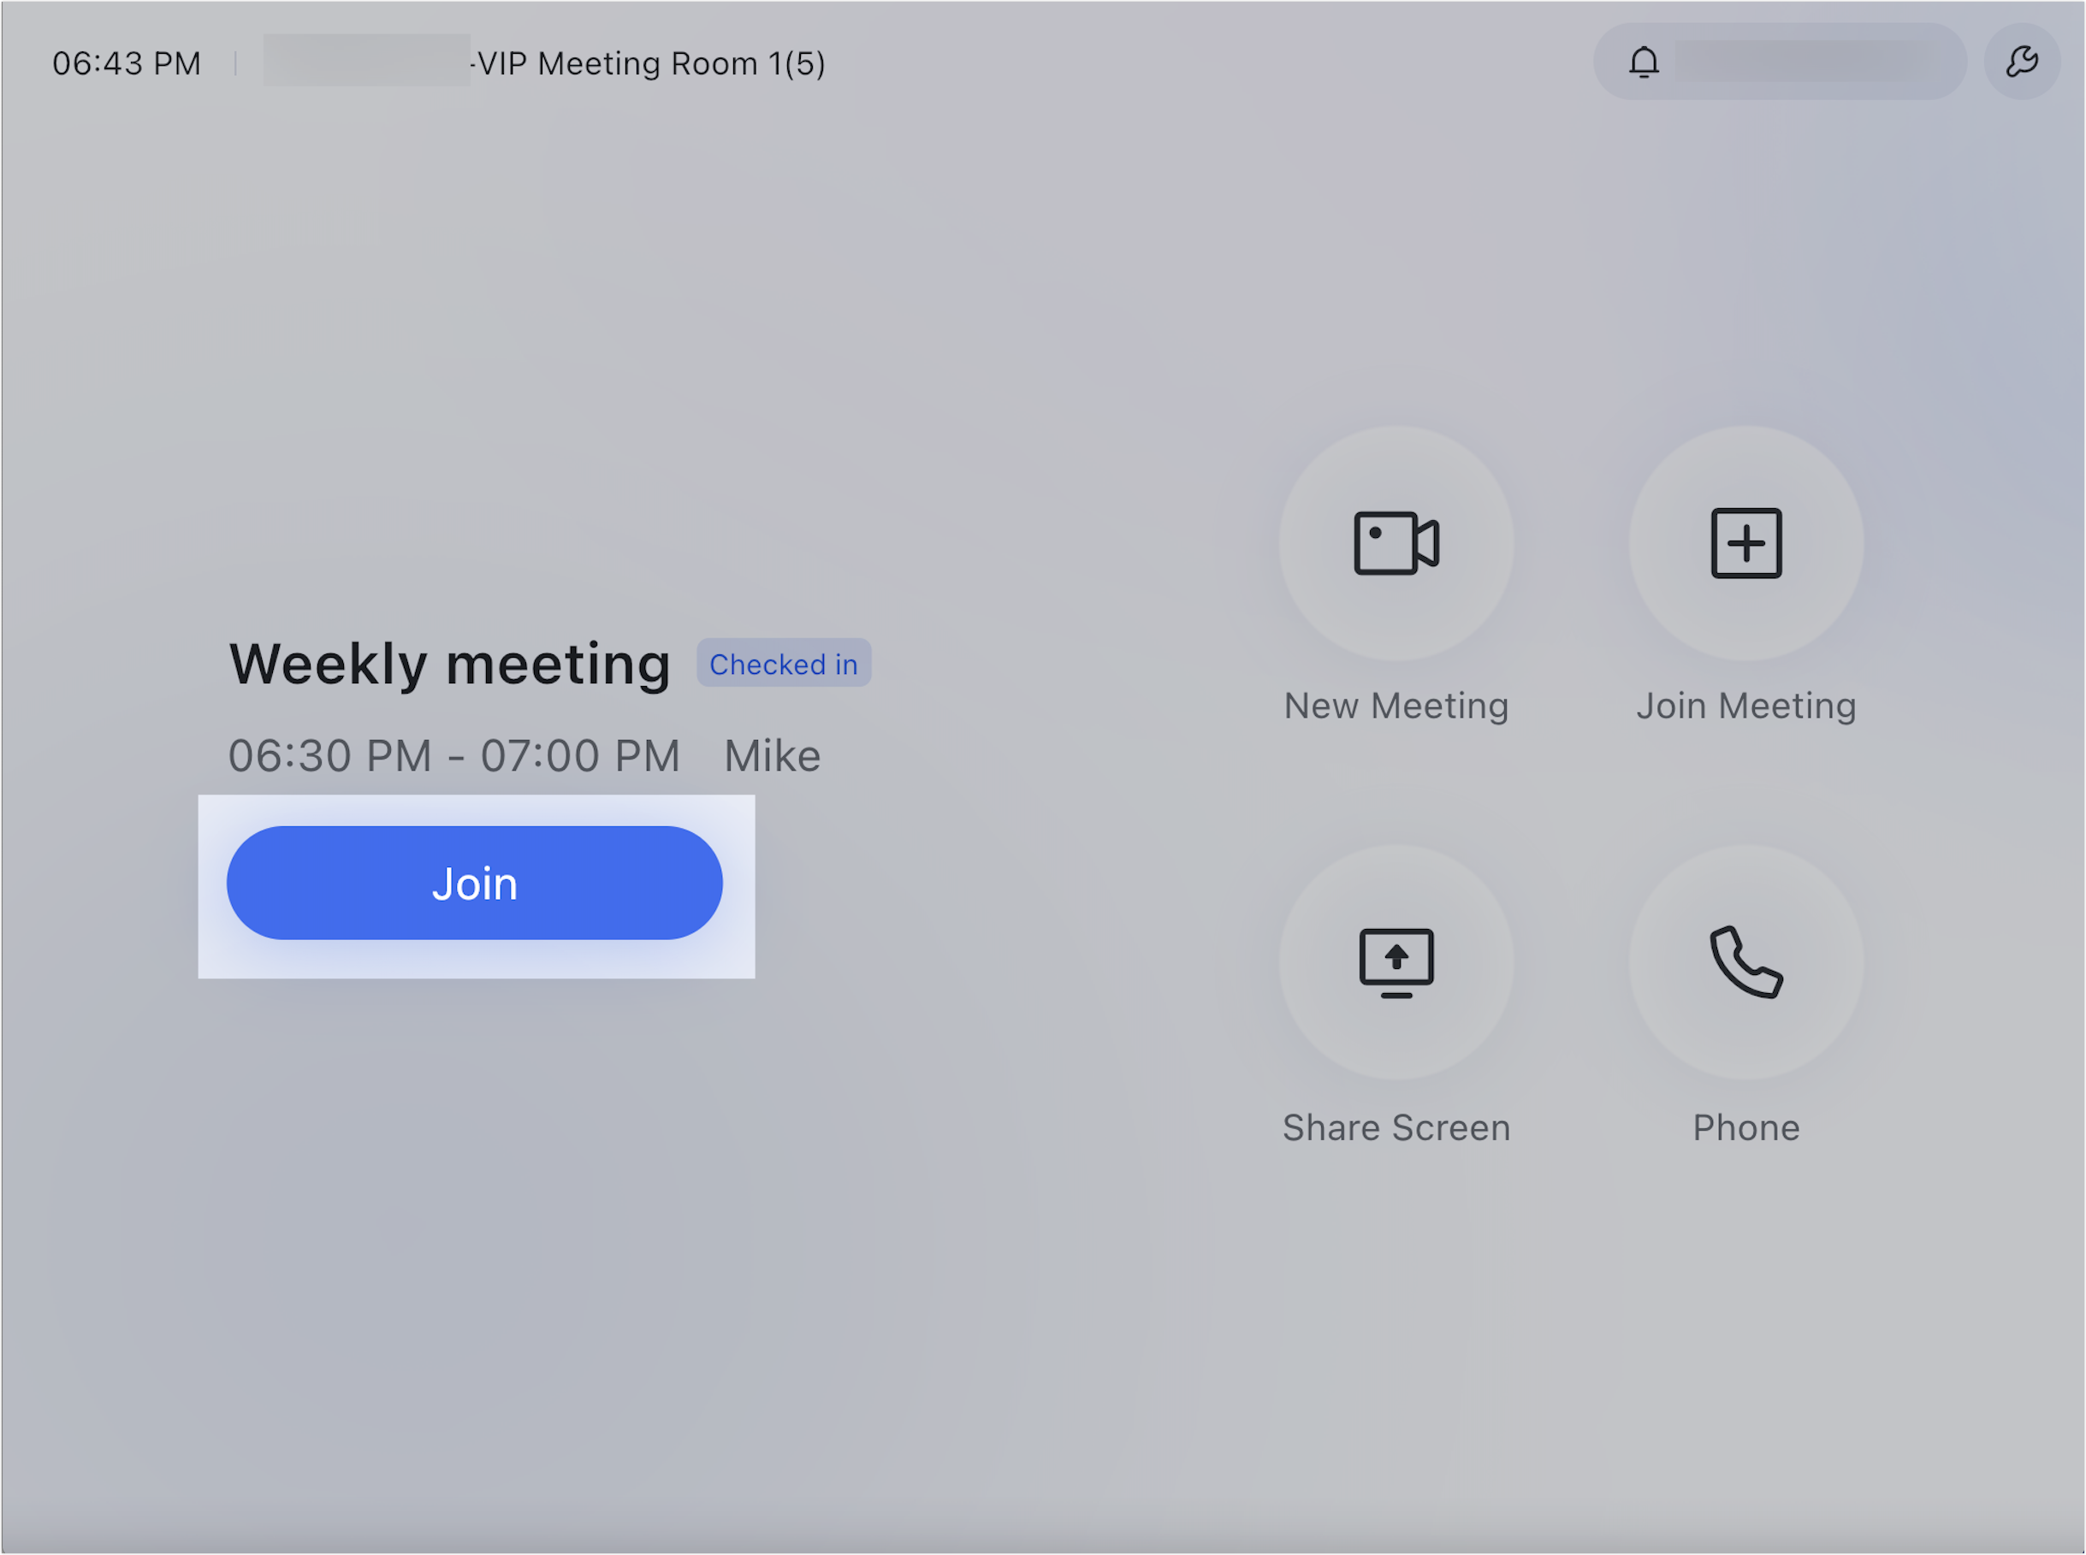Click the 06:43 PM clock display

point(126,63)
